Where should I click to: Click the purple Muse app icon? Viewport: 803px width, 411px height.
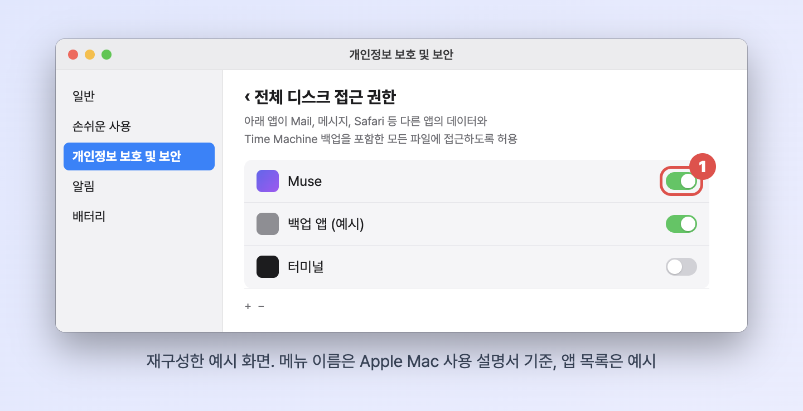tap(268, 181)
